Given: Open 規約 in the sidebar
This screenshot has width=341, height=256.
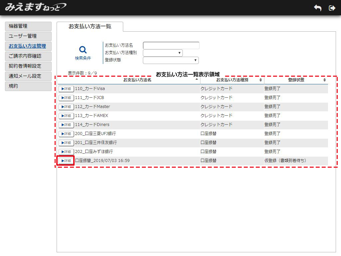Looking at the screenshot, I should (x=28, y=86).
